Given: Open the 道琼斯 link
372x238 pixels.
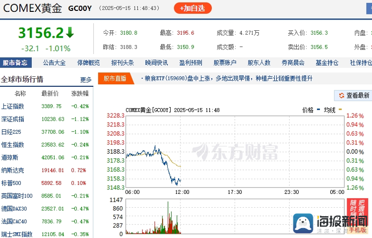Looking at the screenshot, I should (10, 157).
